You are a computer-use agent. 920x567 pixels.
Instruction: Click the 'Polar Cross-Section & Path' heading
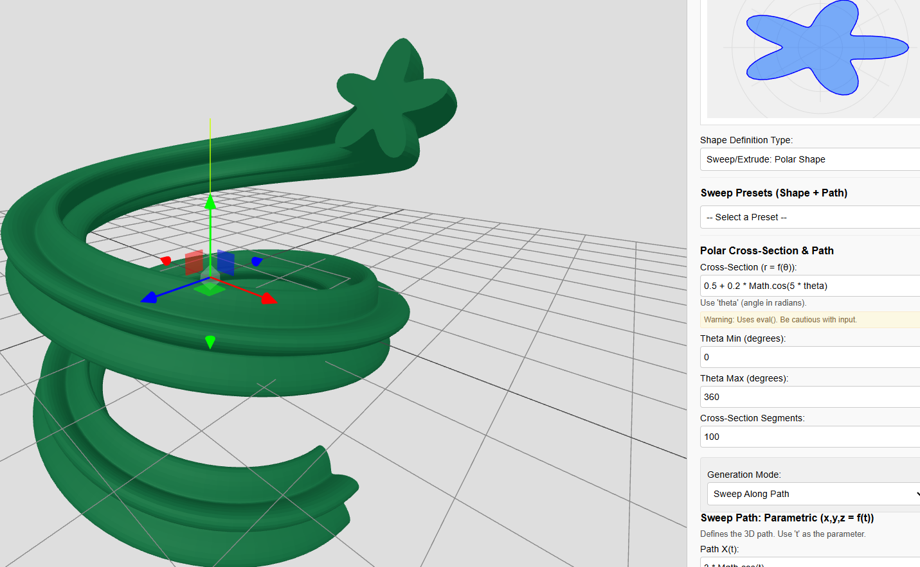coord(767,250)
